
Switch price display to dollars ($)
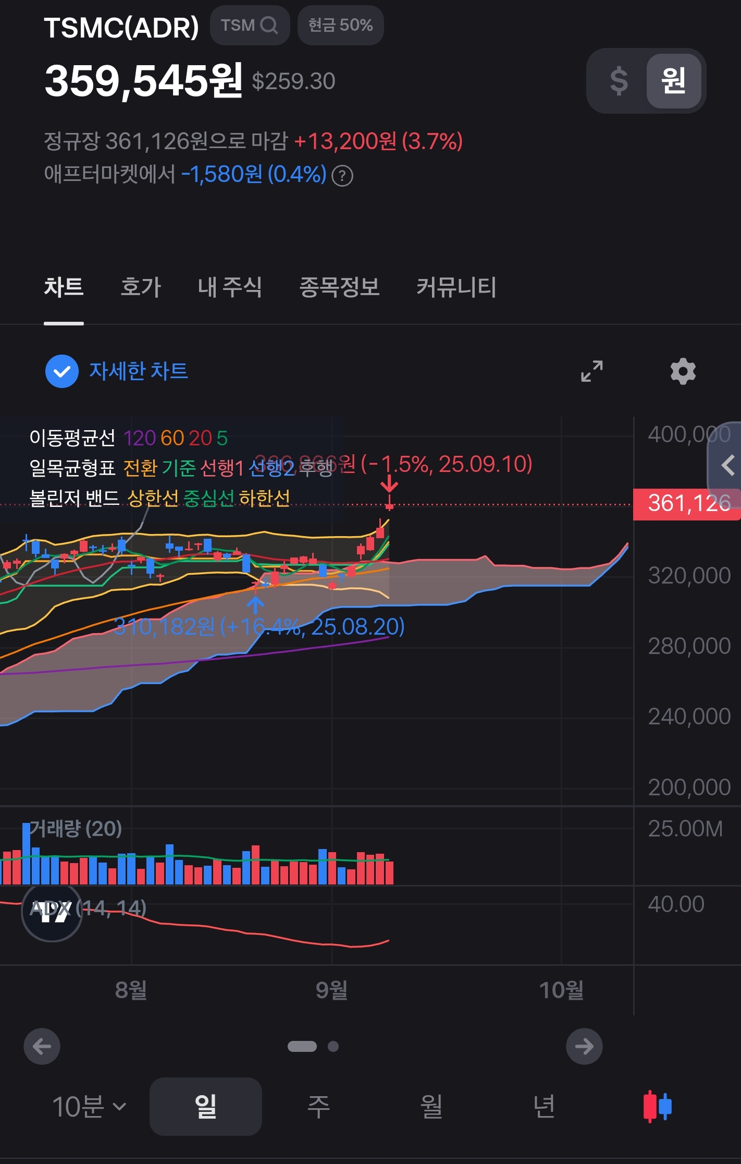point(619,81)
